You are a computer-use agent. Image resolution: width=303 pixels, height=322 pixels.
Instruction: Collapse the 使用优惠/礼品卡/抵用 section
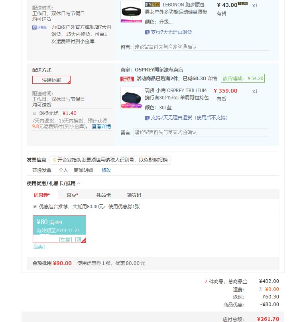point(79,184)
